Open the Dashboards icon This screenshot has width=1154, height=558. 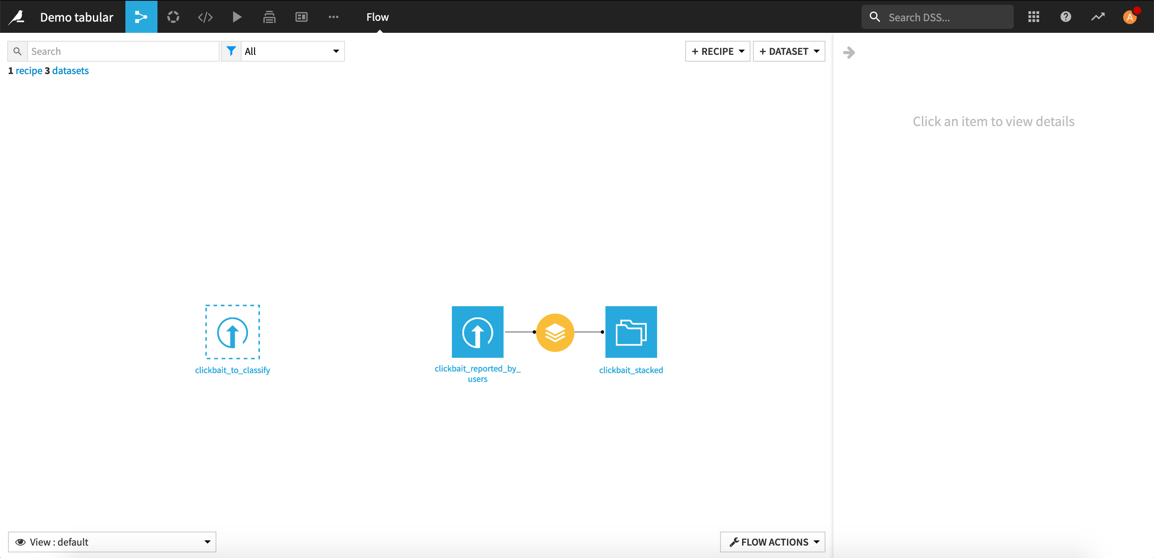tap(301, 17)
